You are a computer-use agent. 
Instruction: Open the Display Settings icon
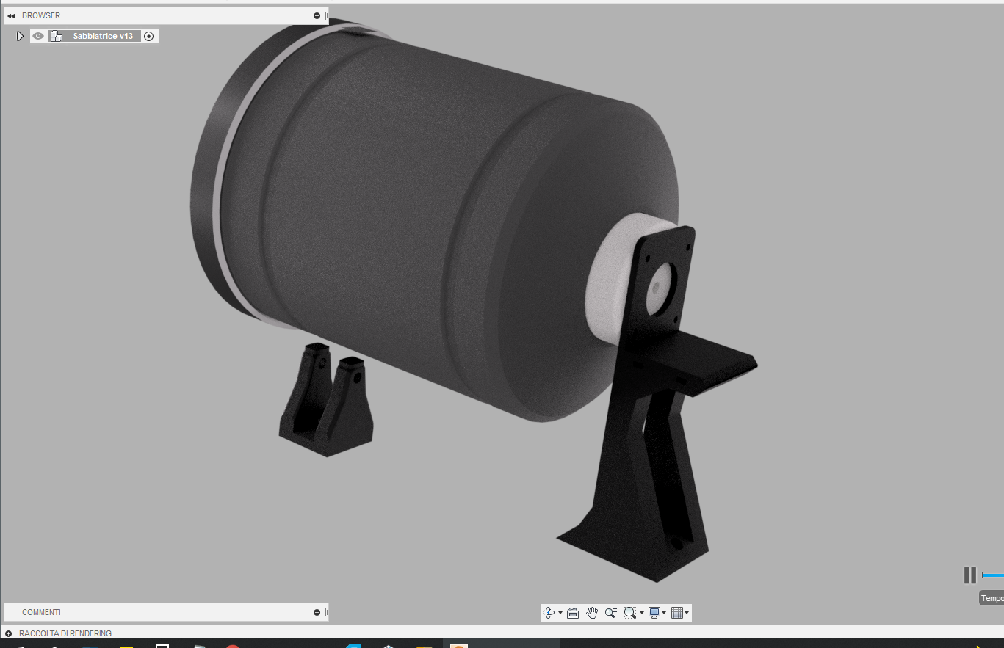click(x=654, y=613)
